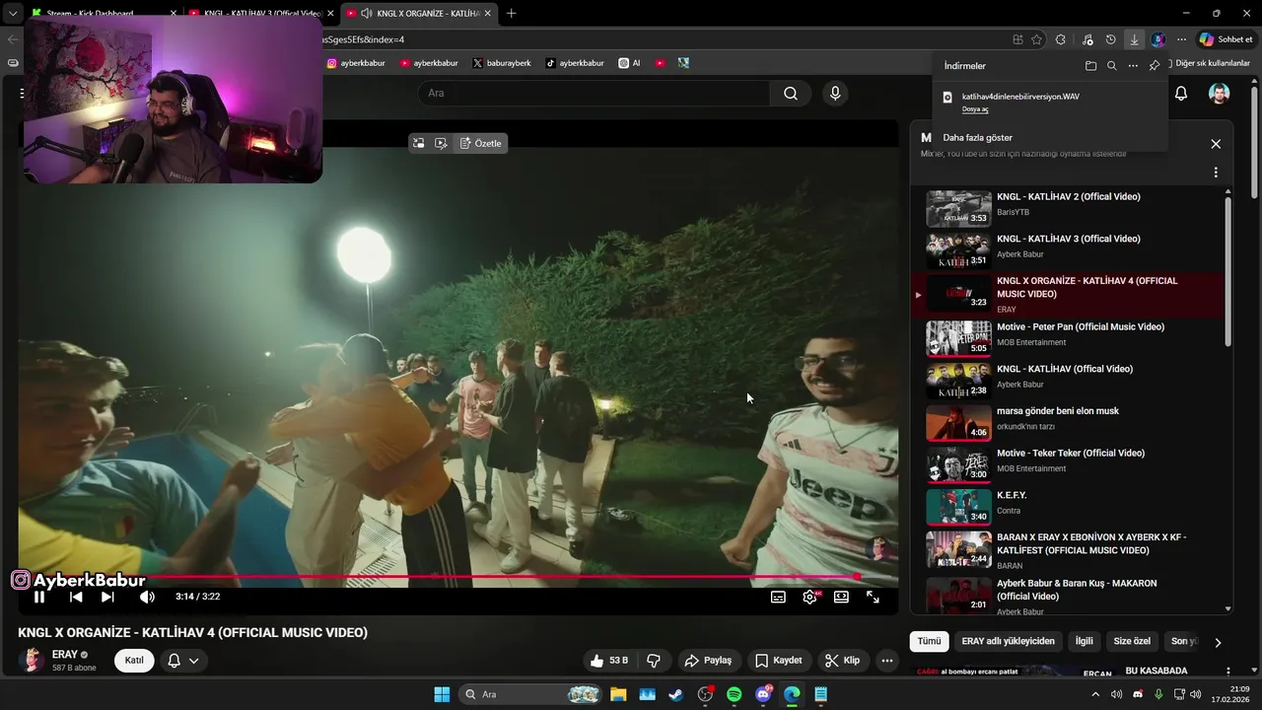Open Diğer sık kullanılanlar bookmarks folder

(x=1208, y=63)
